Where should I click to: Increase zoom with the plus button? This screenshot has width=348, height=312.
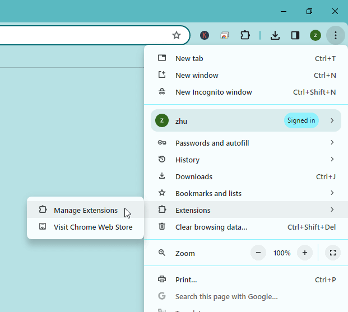click(304, 253)
